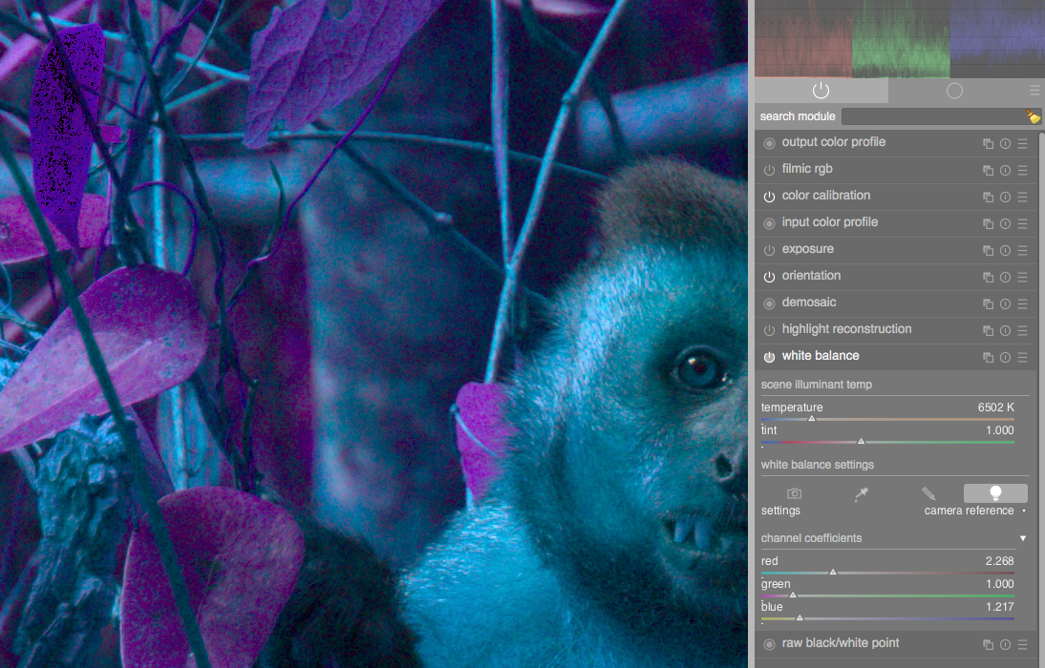Viewport: 1045px width, 668px height.
Task: Reset the white balance parameters
Action: click(x=1005, y=357)
